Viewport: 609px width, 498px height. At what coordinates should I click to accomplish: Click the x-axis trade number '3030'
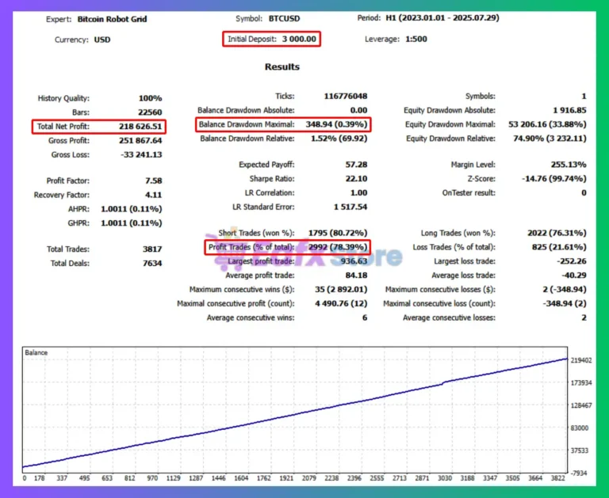[x=445, y=478]
